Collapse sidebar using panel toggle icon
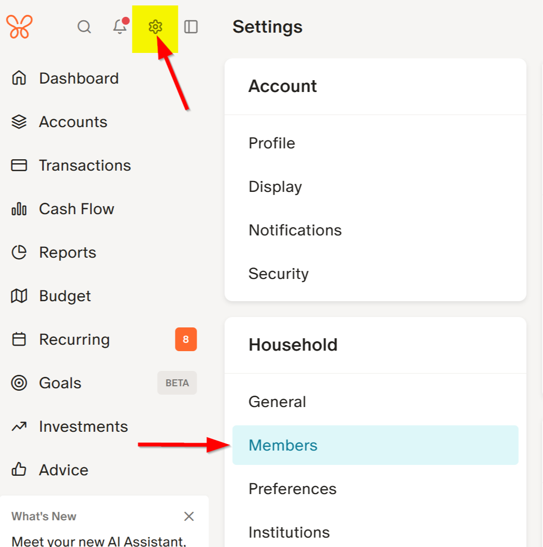 (191, 27)
